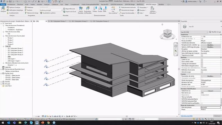Viewport: 222px width, 125px height.
Task: Expand the Familles tree node
Action: 1,82
